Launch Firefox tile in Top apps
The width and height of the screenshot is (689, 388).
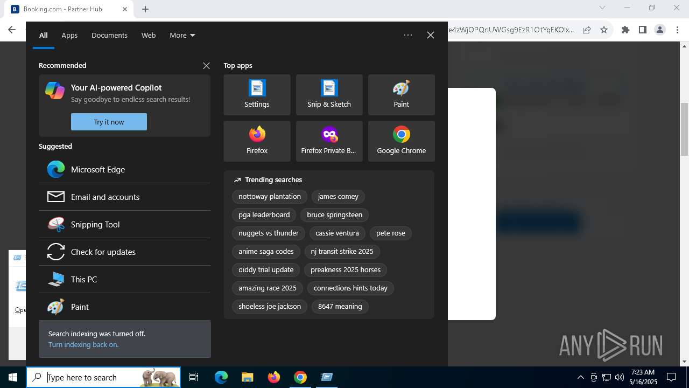pos(257,141)
